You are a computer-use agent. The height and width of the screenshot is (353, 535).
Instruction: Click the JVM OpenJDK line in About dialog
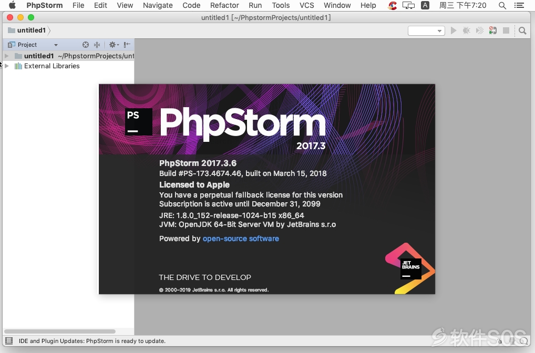pos(248,224)
